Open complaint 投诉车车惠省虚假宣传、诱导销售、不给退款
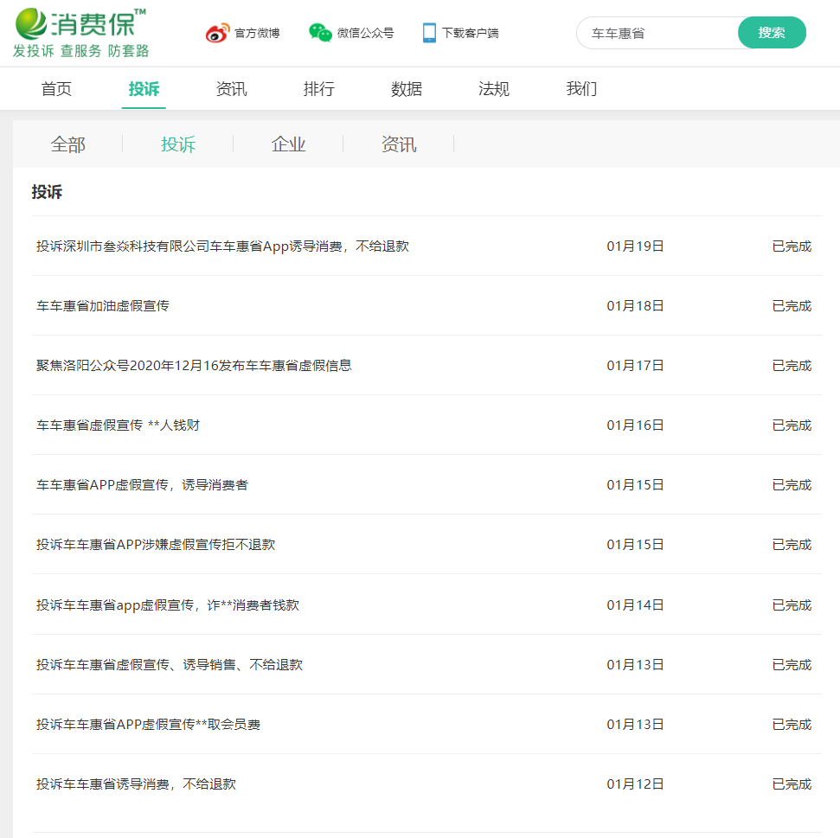 170,664
